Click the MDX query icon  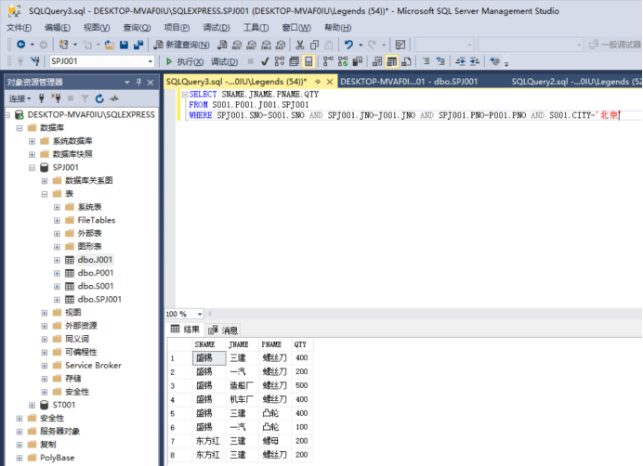pyautogui.click(x=237, y=45)
